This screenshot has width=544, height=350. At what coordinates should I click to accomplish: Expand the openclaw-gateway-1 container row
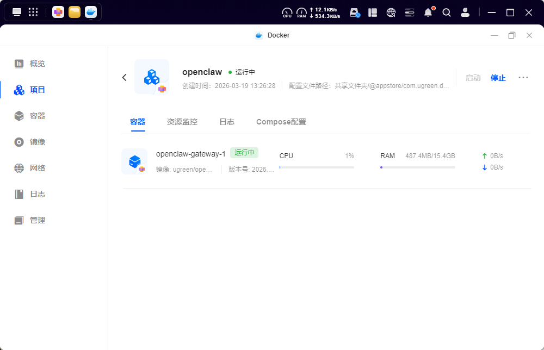click(191, 154)
